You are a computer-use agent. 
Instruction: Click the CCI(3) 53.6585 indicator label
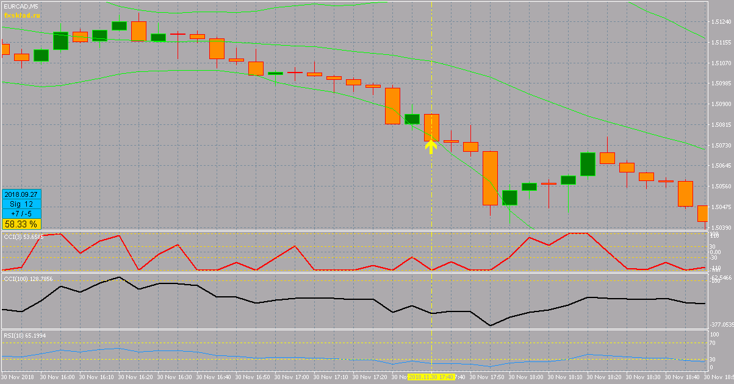click(24, 236)
